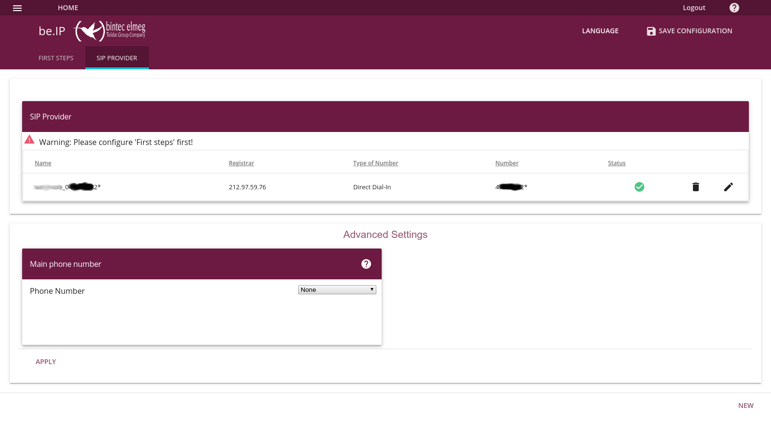The width and height of the screenshot is (771, 433).
Task: Sort table by Status column header
Action: [x=617, y=163]
